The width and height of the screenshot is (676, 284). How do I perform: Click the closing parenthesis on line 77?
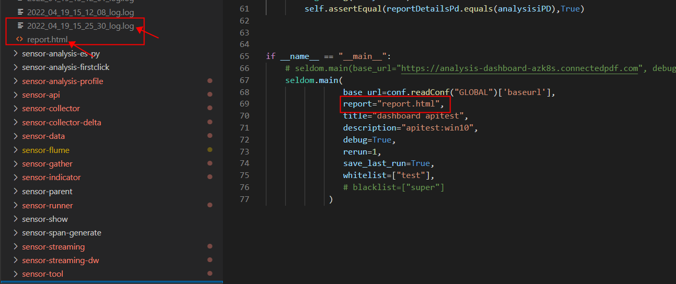(x=331, y=199)
